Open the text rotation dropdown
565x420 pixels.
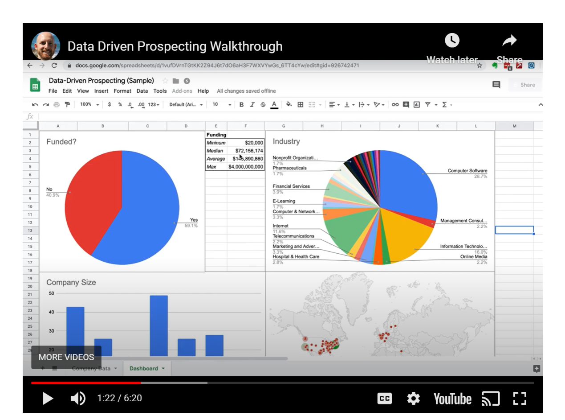click(x=379, y=105)
